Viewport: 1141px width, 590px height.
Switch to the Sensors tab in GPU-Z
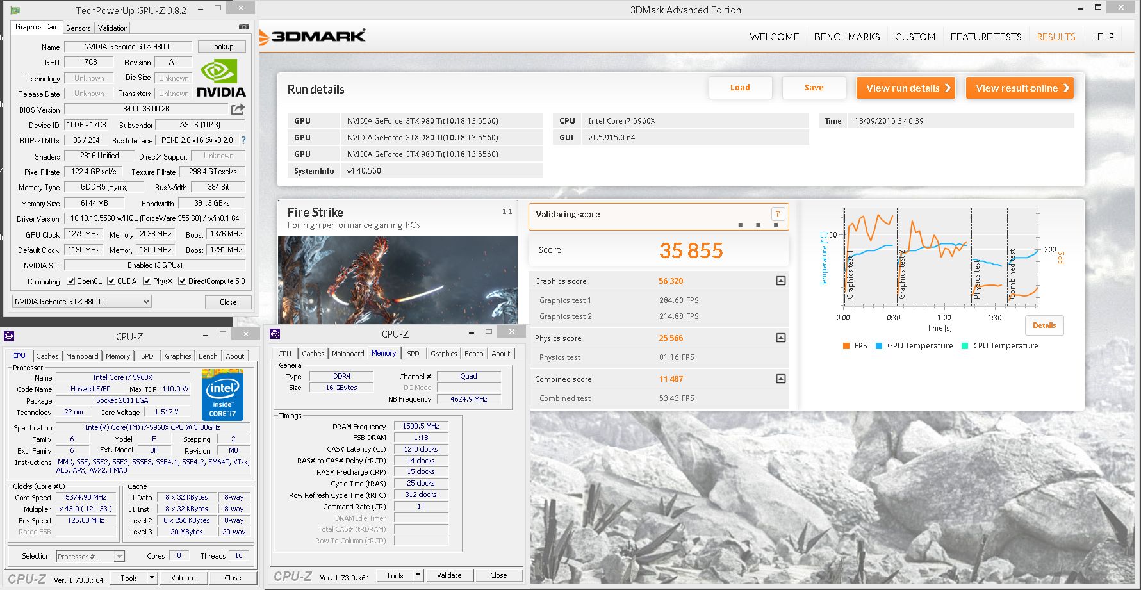tap(78, 28)
